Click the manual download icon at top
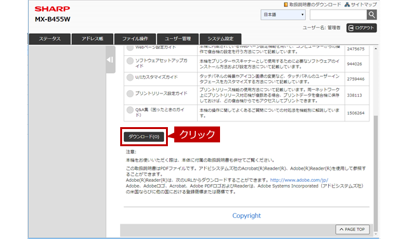The image size is (407, 239). coord(286,4)
